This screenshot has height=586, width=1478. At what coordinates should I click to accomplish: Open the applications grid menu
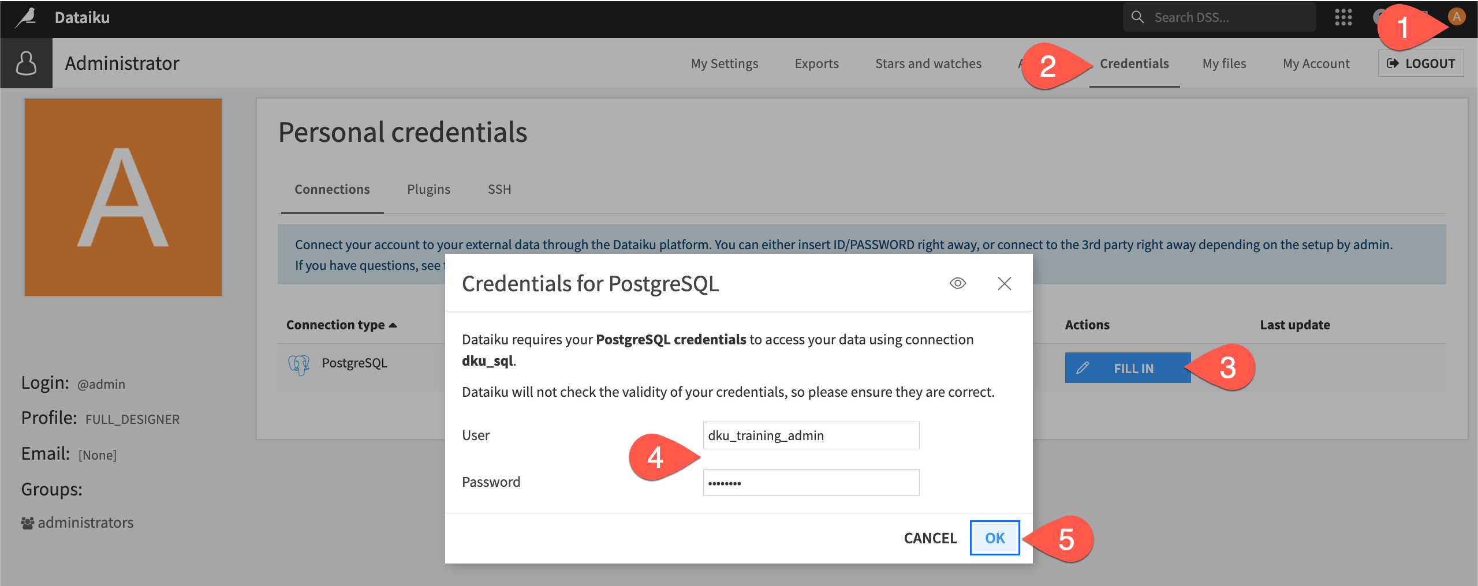click(1343, 17)
